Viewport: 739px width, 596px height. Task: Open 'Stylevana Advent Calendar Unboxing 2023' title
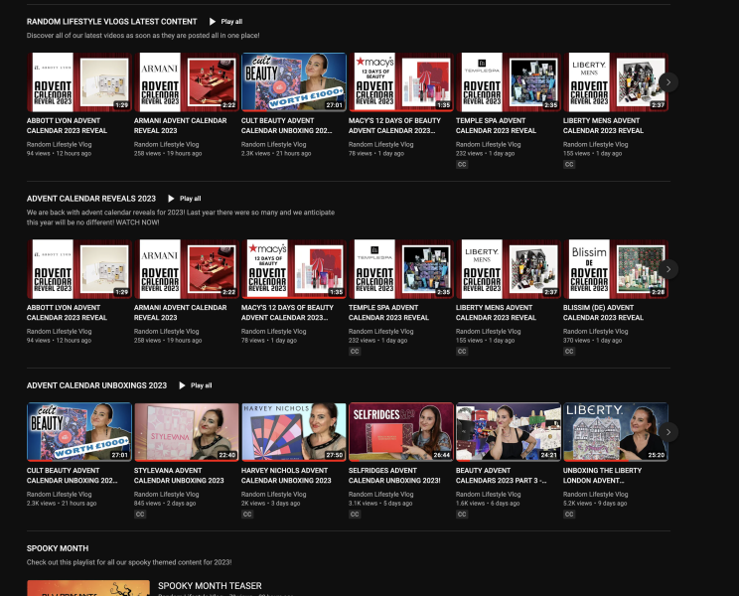click(x=179, y=476)
